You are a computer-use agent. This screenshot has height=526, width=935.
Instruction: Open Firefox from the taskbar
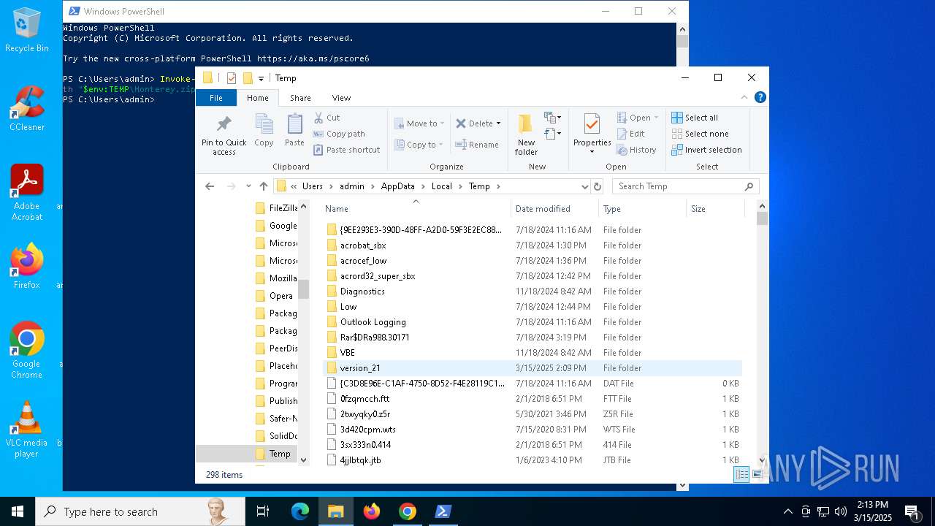[x=372, y=511]
